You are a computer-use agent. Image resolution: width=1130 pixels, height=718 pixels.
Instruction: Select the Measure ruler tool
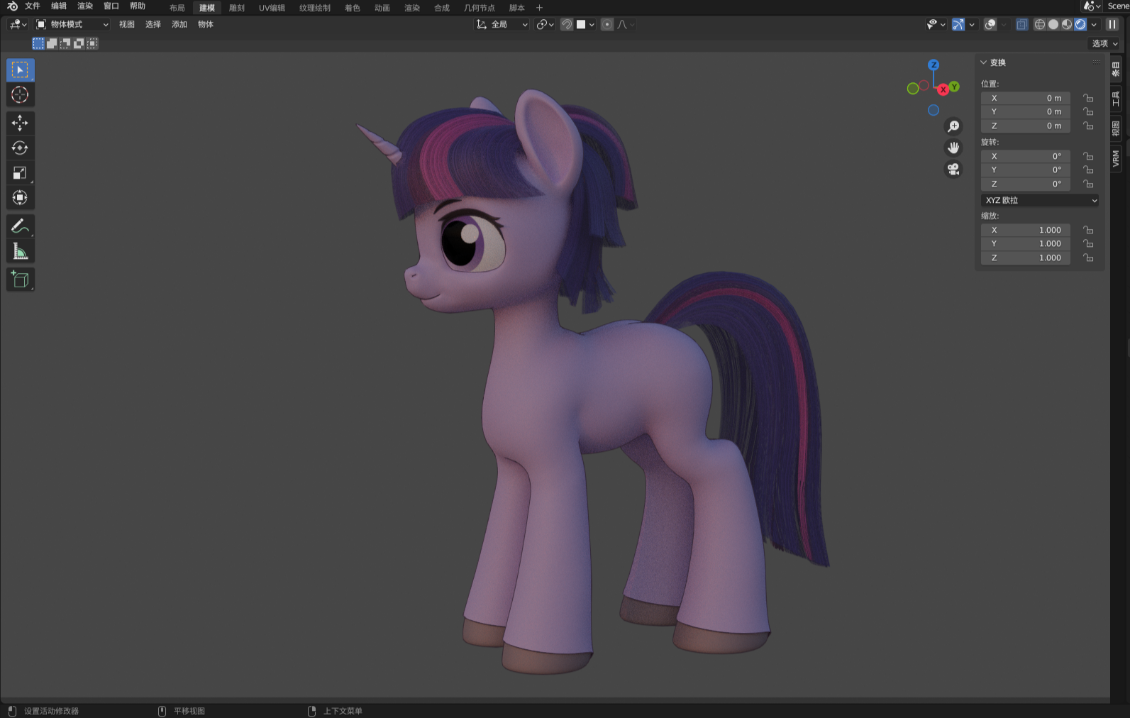(20, 251)
